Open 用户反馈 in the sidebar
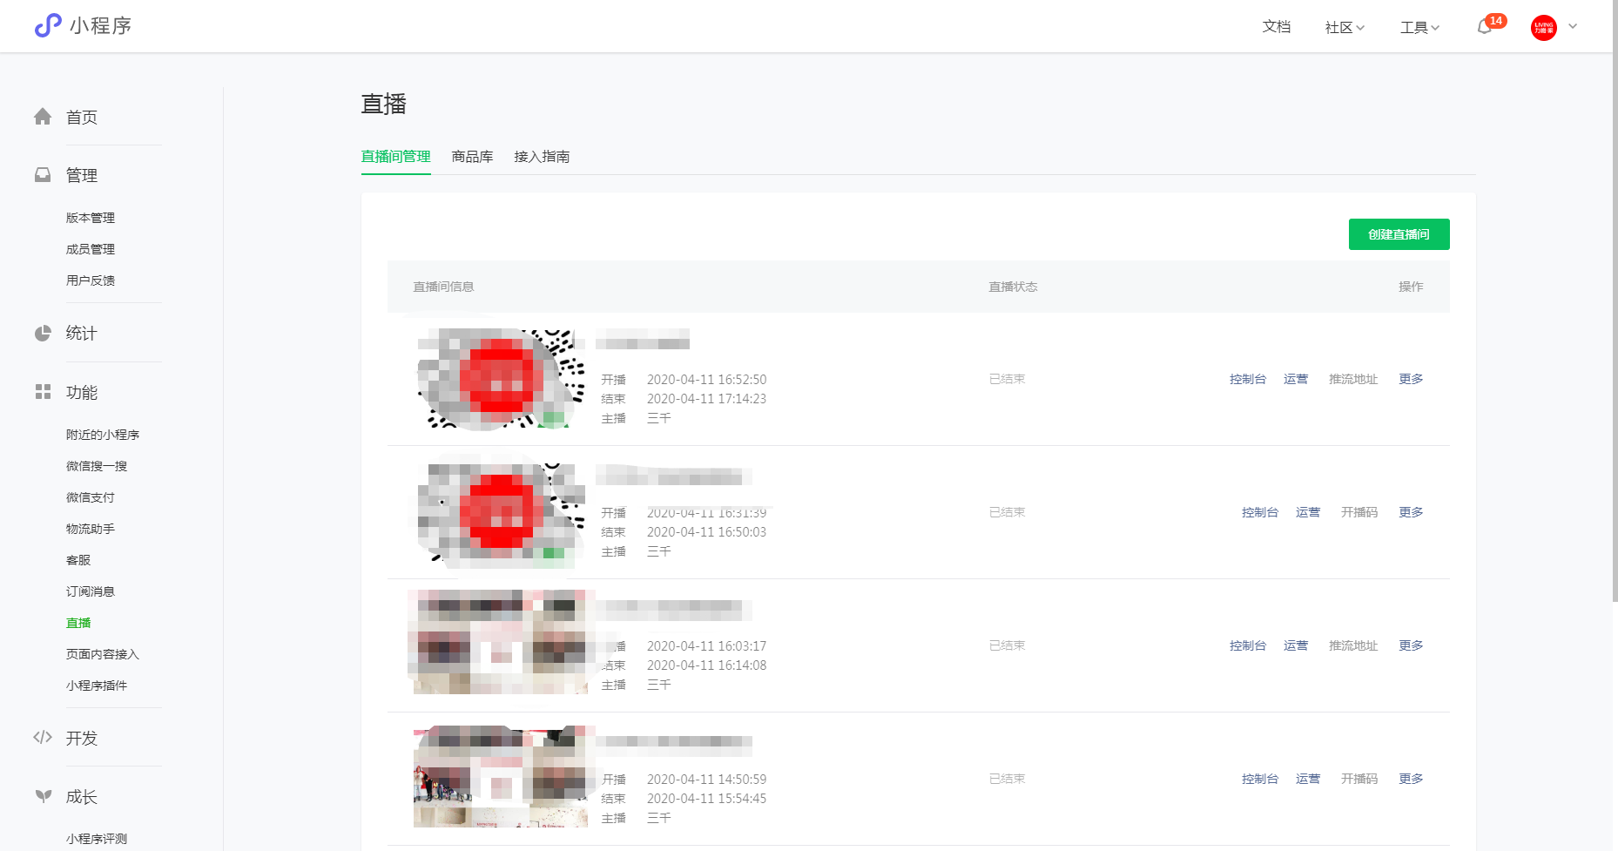This screenshot has width=1618, height=851. point(91,280)
